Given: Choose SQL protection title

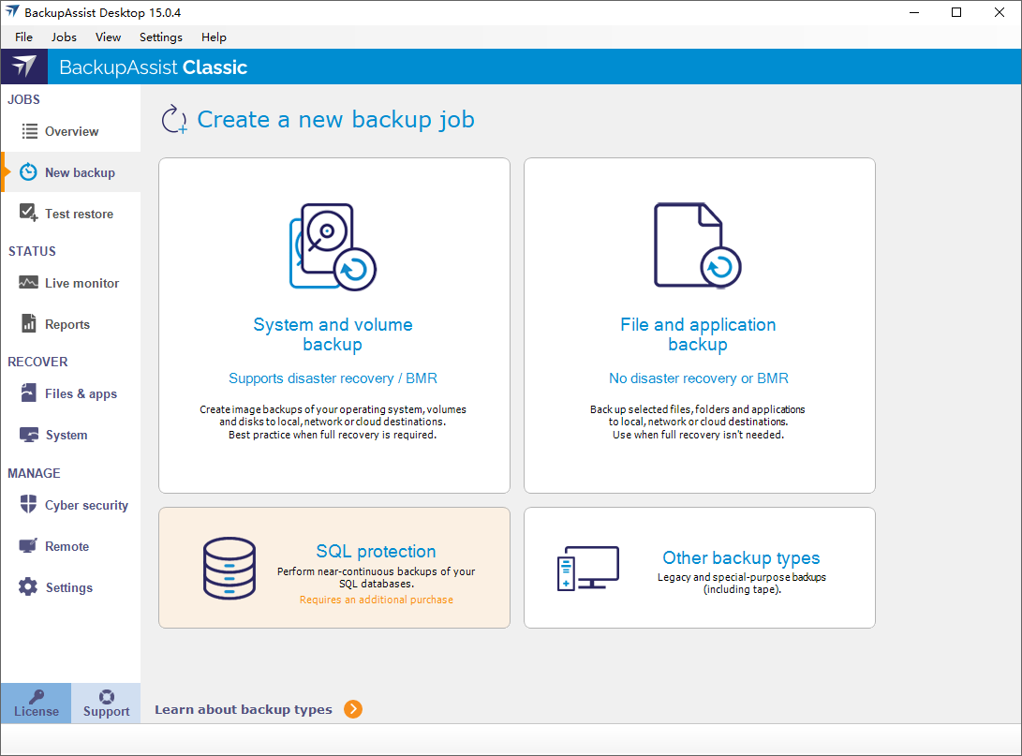Looking at the screenshot, I should coord(376,552).
